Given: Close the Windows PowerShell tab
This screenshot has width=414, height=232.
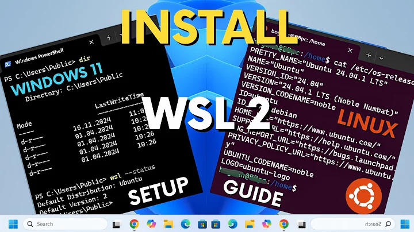Looking at the screenshot, I should click(x=91, y=42).
